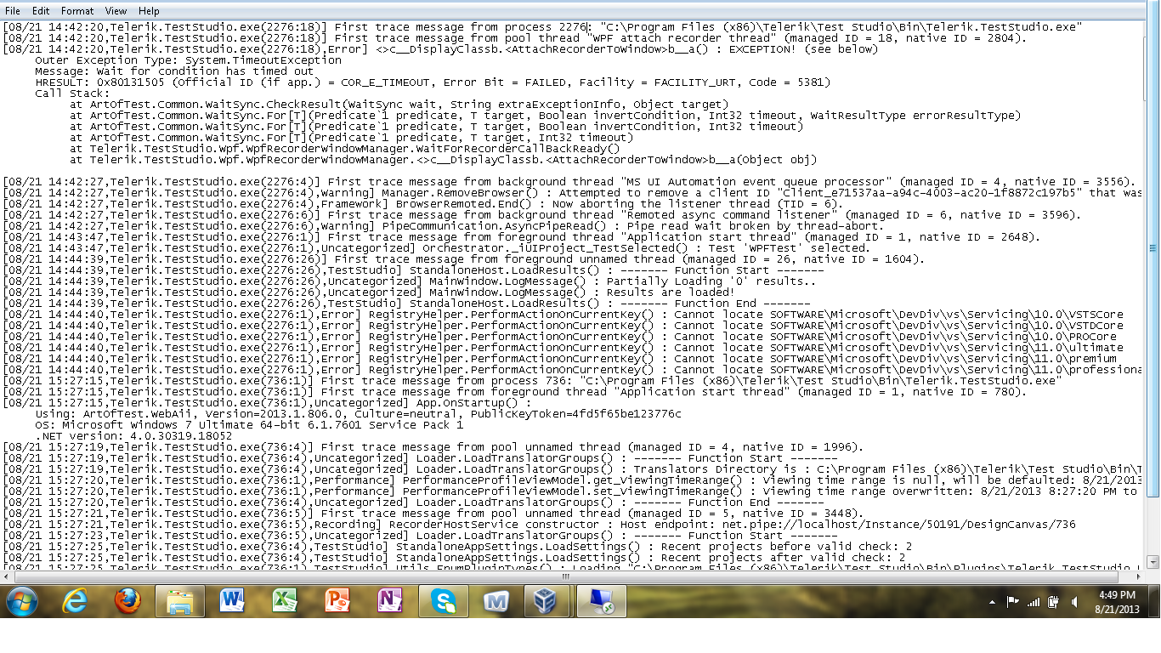1161x653 pixels.
Task: Open OneNote from the taskbar
Action: (x=390, y=601)
